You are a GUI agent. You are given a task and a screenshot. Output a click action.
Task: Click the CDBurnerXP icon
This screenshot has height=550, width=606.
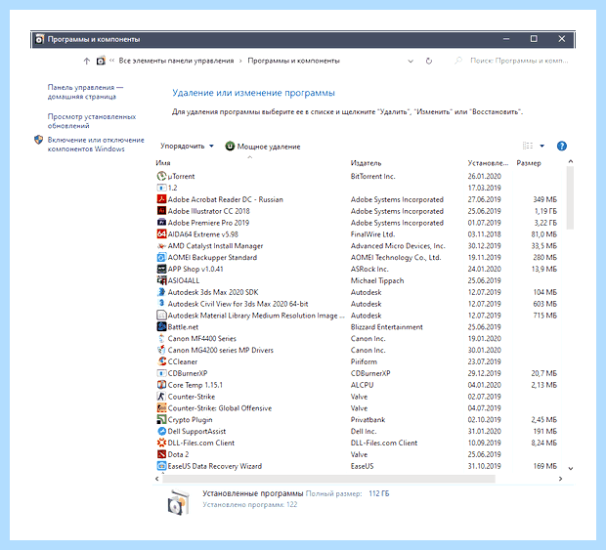pos(161,373)
